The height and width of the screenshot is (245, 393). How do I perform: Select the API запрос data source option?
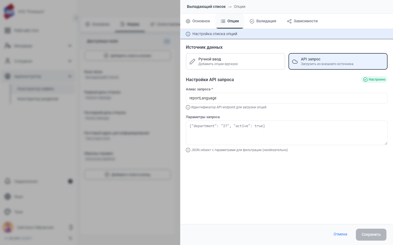338,62
